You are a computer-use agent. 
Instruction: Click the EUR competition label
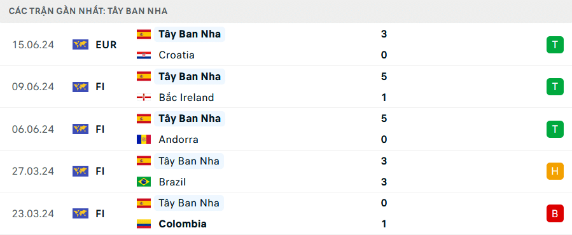(106, 45)
